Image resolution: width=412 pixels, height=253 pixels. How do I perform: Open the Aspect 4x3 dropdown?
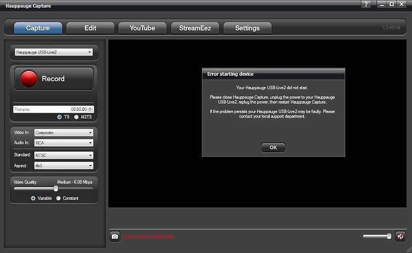coord(64,165)
